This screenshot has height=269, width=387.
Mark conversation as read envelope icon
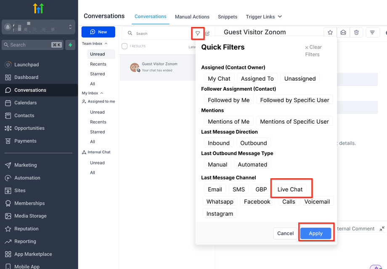pos(343,32)
